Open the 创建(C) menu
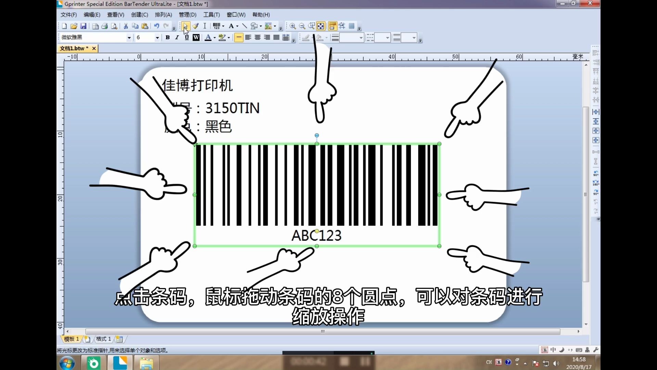Viewport: 657px width, 370px height. (140, 15)
